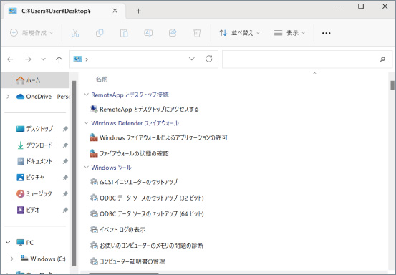Collapse the RemoteApp とデスクトップ接続 group
This screenshot has width=396, height=275.
tap(86, 95)
